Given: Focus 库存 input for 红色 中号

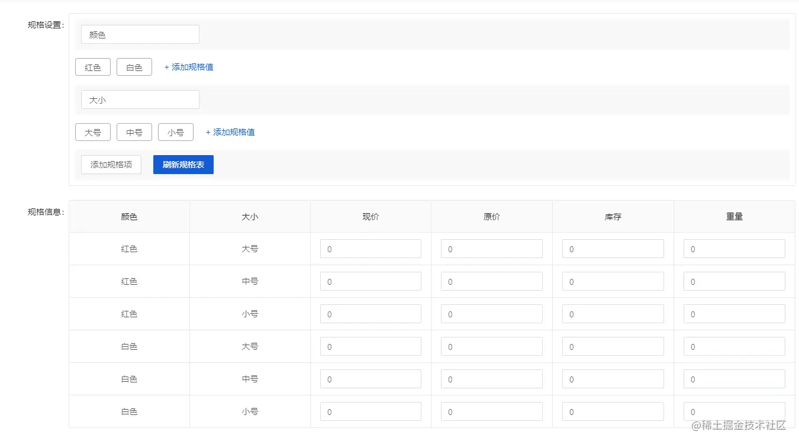Looking at the screenshot, I should pos(613,281).
